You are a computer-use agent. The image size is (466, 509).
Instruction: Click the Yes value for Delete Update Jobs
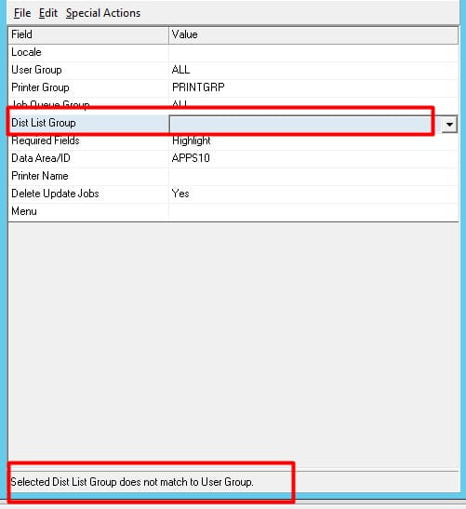click(x=180, y=194)
